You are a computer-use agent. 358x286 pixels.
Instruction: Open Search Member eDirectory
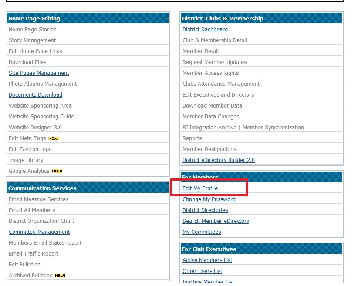(216, 221)
